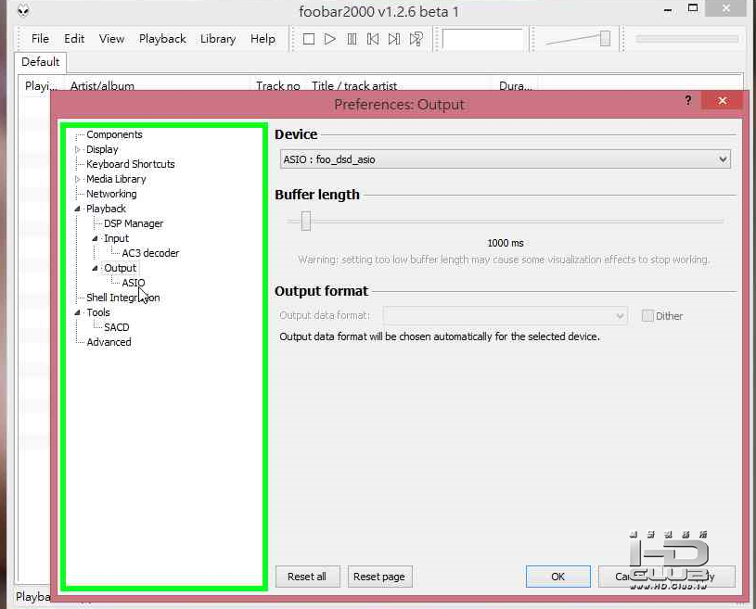756x609 pixels.
Task: Expand the Media Library tree node
Action: click(x=78, y=179)
